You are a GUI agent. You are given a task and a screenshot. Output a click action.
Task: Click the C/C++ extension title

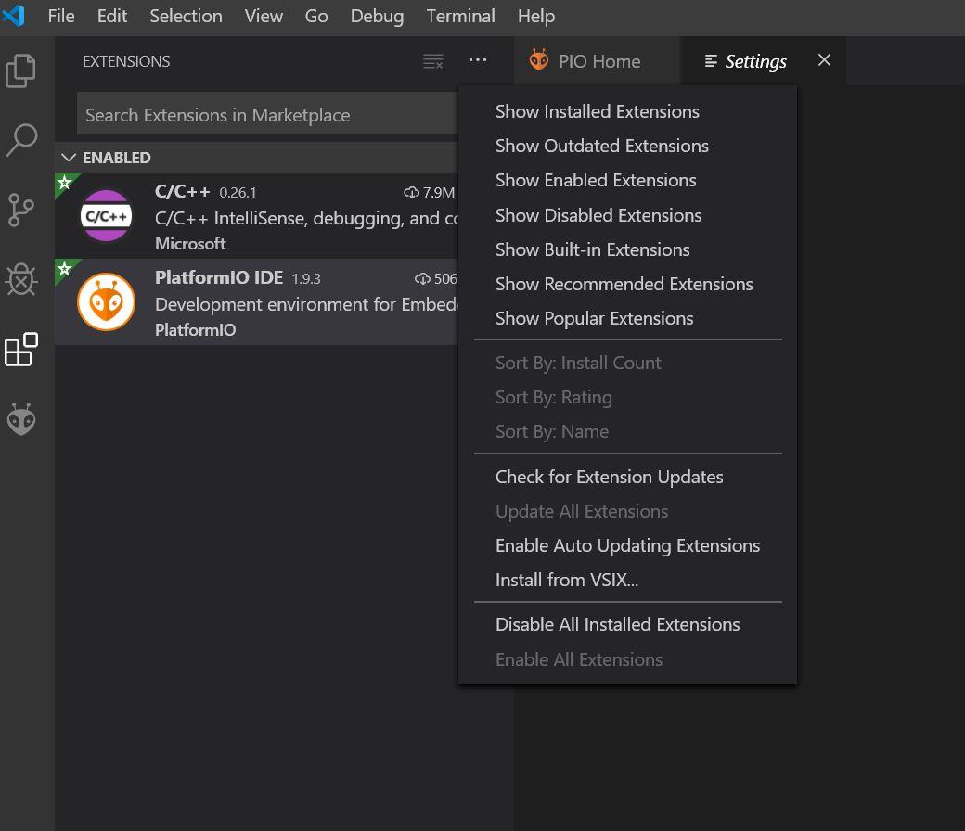pyautogui.click(x=182, y=191)
